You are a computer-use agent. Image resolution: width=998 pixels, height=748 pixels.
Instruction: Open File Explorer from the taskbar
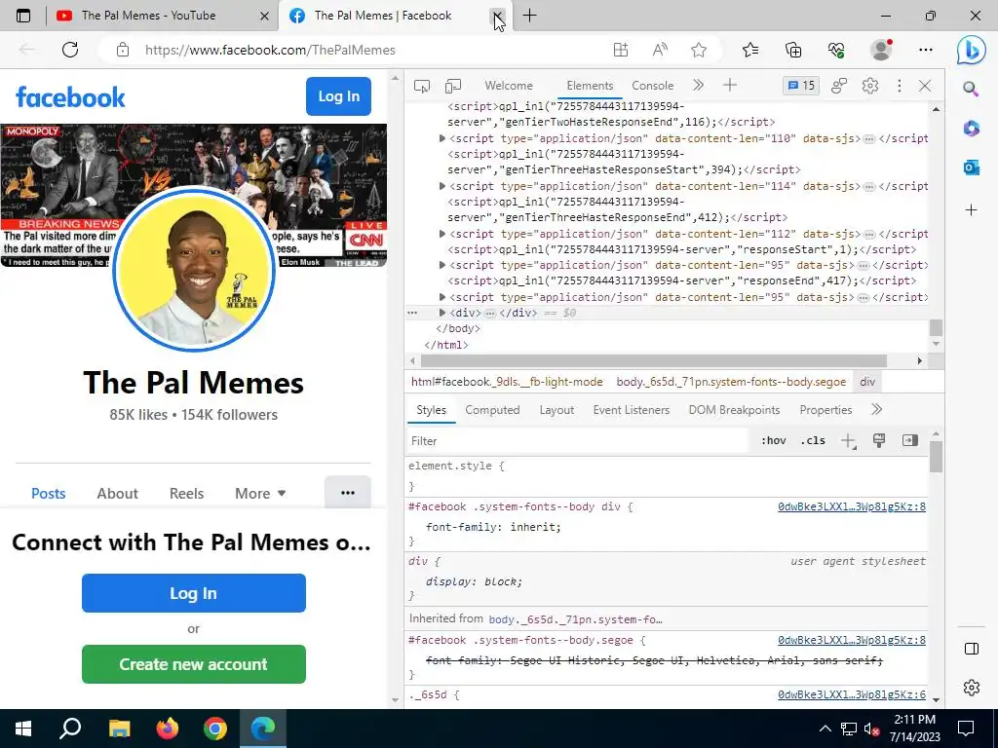click(120, 729)
